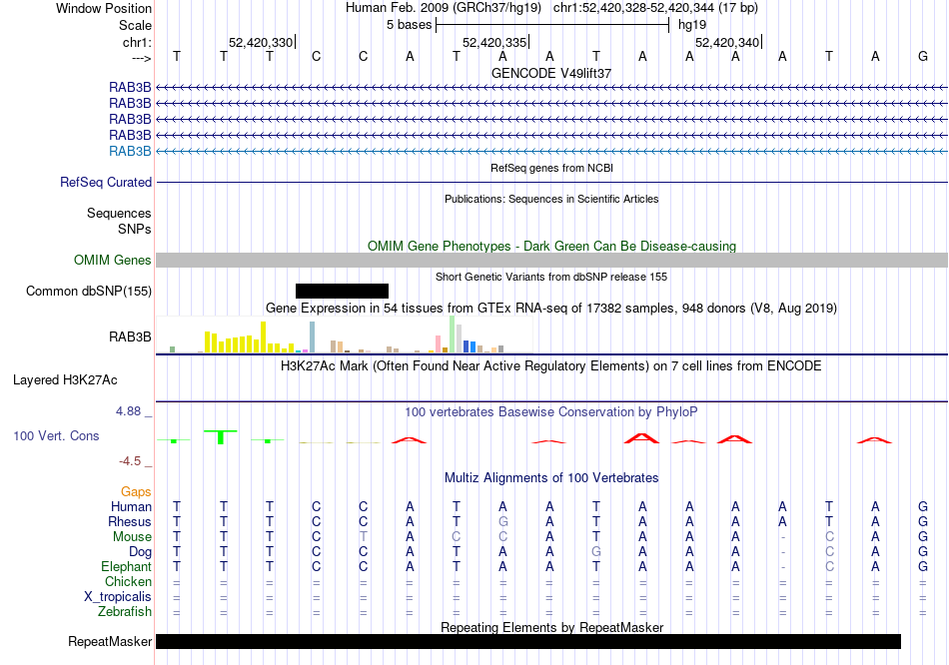This screenshot has width=949, height=665.
Task: Select the Zebrafish species row label
Action: pyautogui.click(x=125, y=612)
